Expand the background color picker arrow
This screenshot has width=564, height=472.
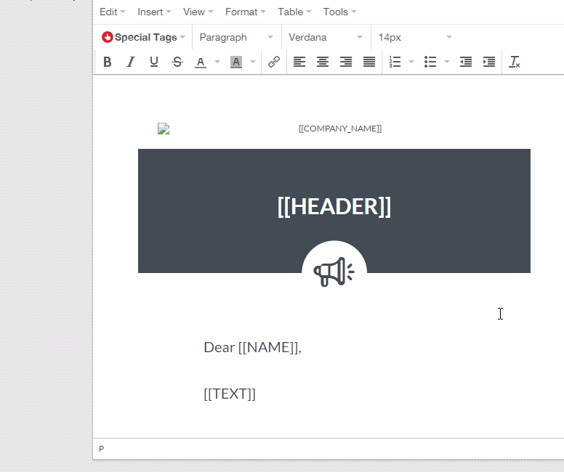click(253, 62)
